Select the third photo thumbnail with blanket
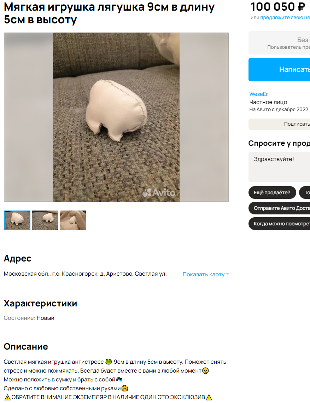 [73, 220]
